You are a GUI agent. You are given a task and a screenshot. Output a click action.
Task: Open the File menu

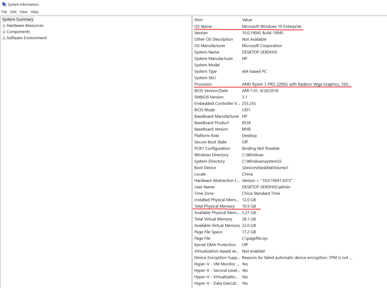coord(4,12)
